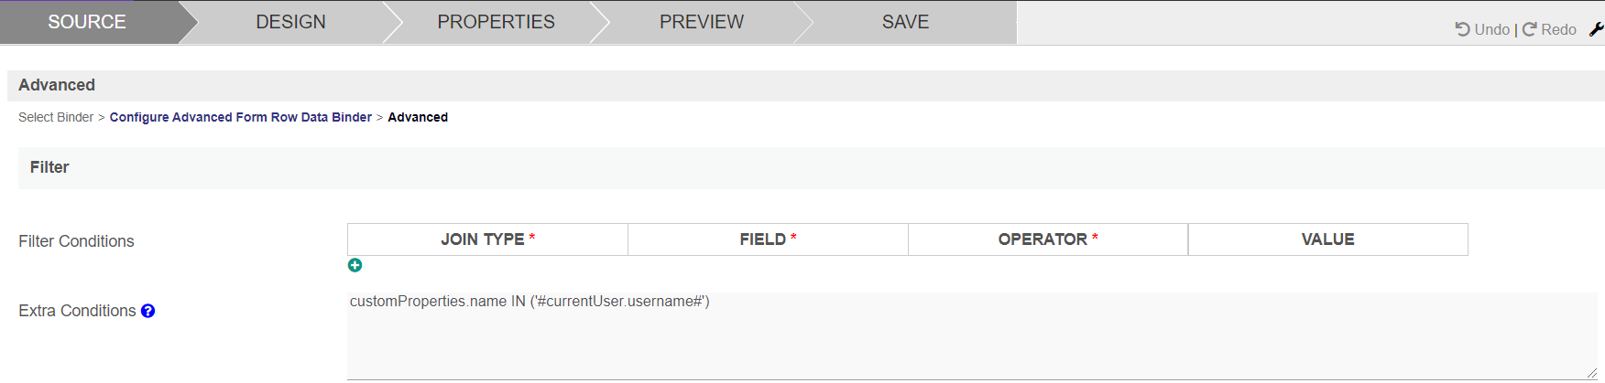
Task: Click the Redo arrow icon
Action: click(1529, 29)
